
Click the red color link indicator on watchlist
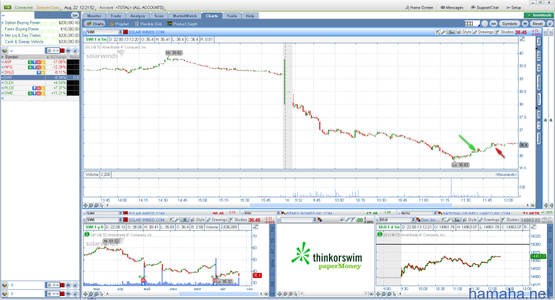point(62,51)
